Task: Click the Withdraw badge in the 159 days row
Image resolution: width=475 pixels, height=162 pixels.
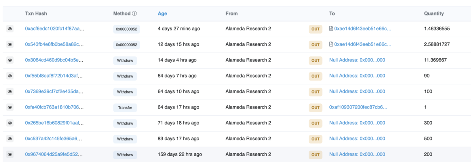Action: pos(125,154)
